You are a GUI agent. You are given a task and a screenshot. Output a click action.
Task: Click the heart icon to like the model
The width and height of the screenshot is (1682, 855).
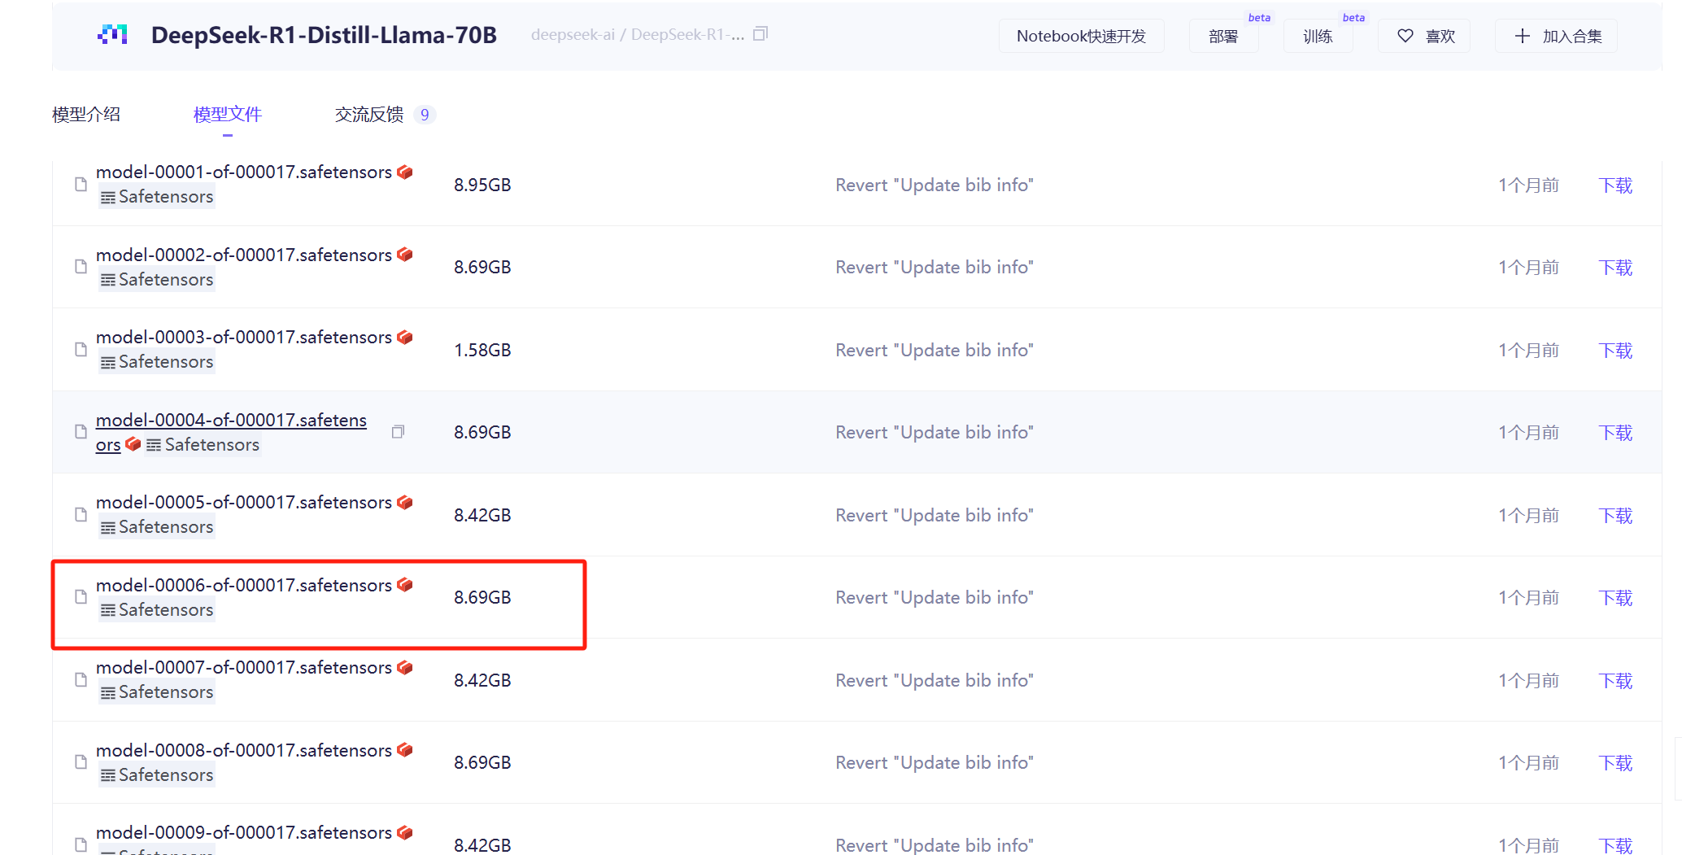[1405, 36]
